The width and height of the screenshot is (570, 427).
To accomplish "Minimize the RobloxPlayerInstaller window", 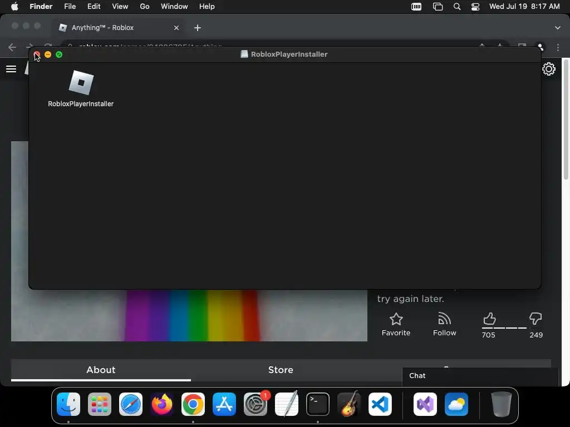I will pos(48,54).
